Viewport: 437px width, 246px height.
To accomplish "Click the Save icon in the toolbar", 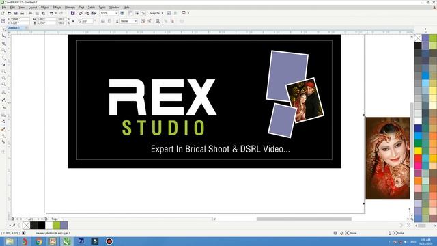I will click(x=16, y=13).
